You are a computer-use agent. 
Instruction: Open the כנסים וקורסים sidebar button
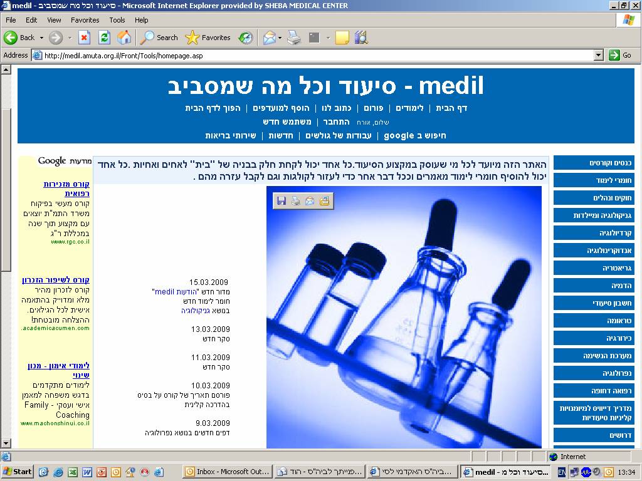(x=594, y=163)
